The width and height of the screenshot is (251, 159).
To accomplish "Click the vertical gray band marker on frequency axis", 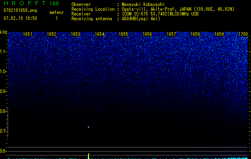I will tap(8, 122).
